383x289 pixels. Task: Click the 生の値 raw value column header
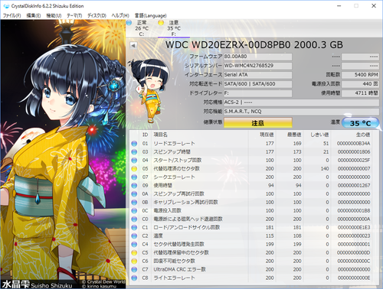coord(363,135)
